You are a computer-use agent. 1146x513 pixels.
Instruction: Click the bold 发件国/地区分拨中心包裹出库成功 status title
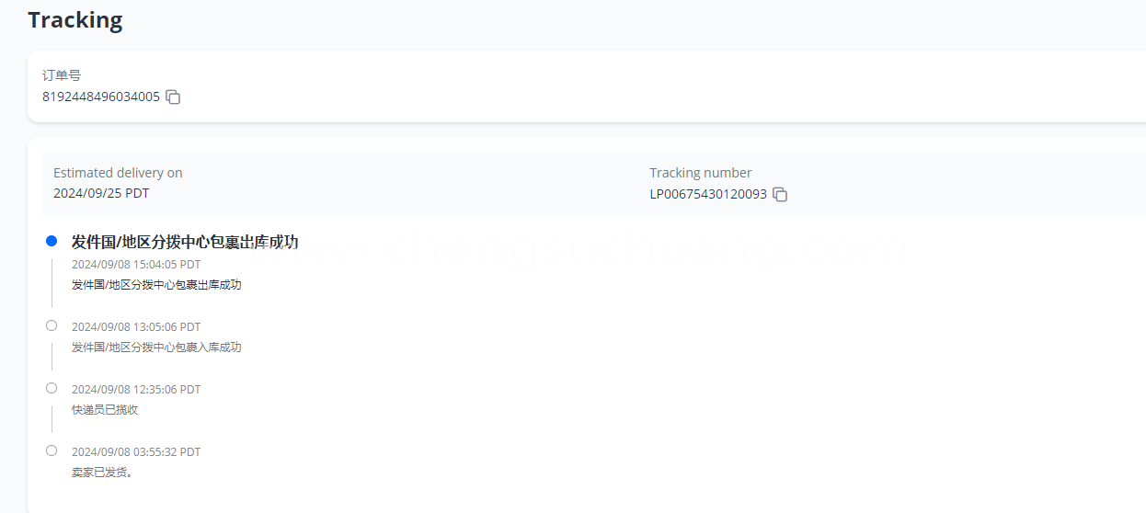click(185, 242)
